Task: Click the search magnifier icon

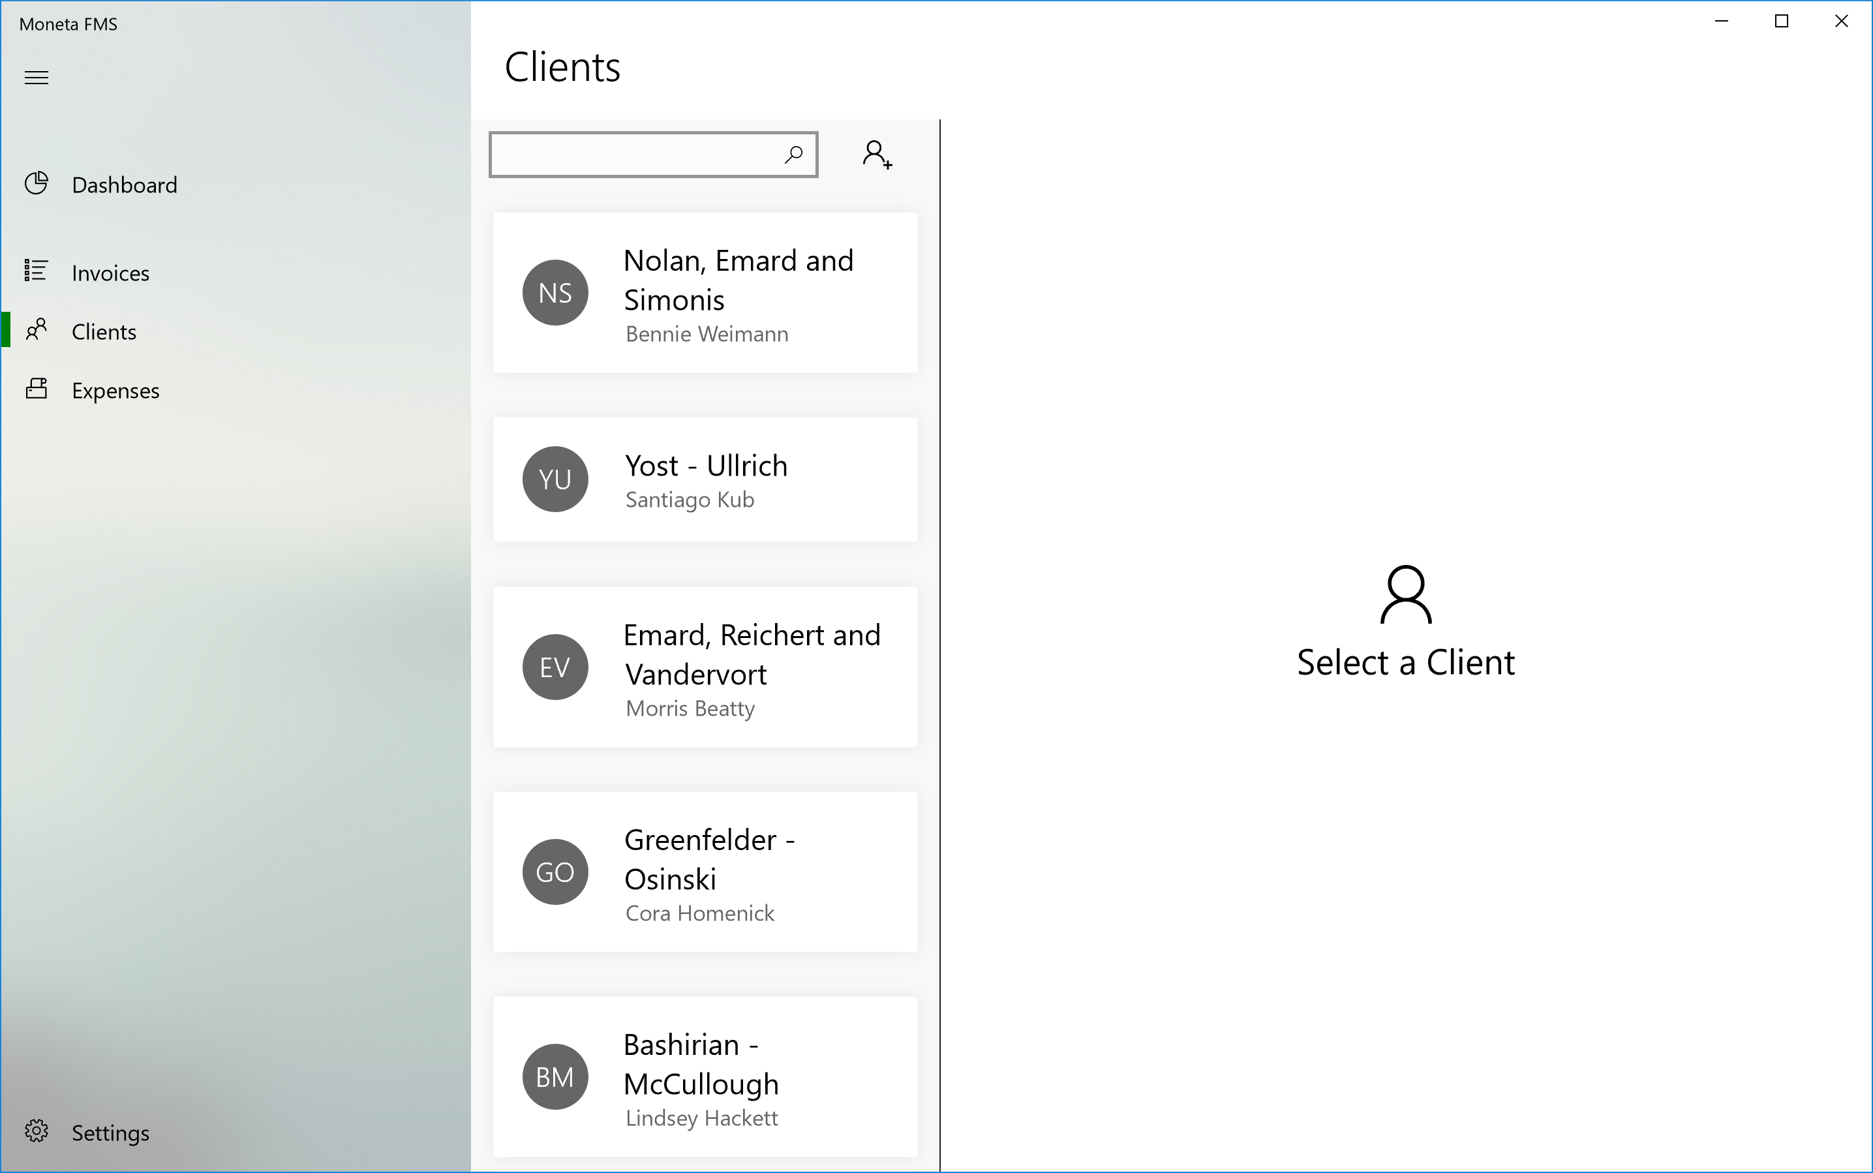Action: [x=793, y=155]
